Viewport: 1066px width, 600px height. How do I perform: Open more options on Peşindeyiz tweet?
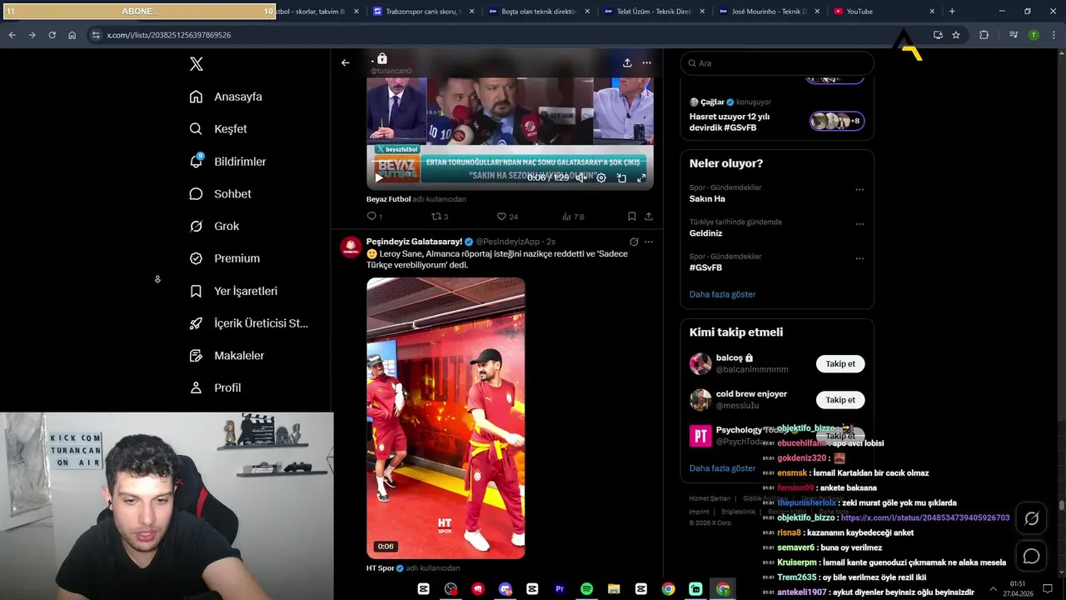pyautogui.click(x=649, y=242)
